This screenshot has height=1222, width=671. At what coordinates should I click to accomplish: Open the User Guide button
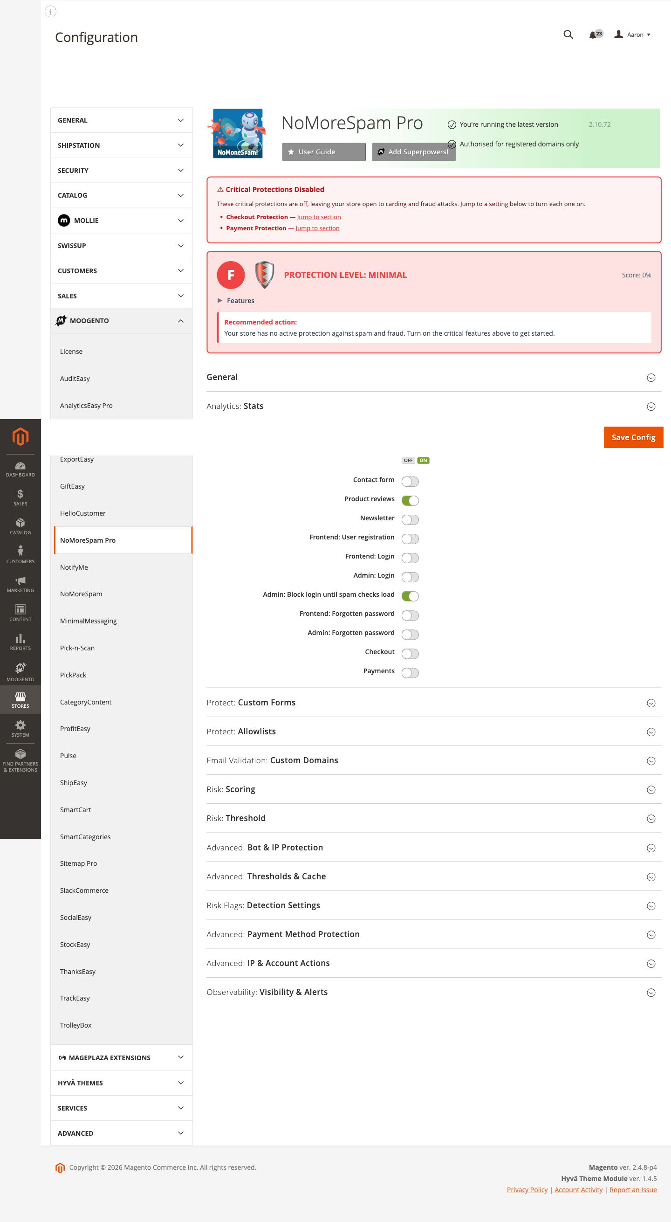(323, 152)
